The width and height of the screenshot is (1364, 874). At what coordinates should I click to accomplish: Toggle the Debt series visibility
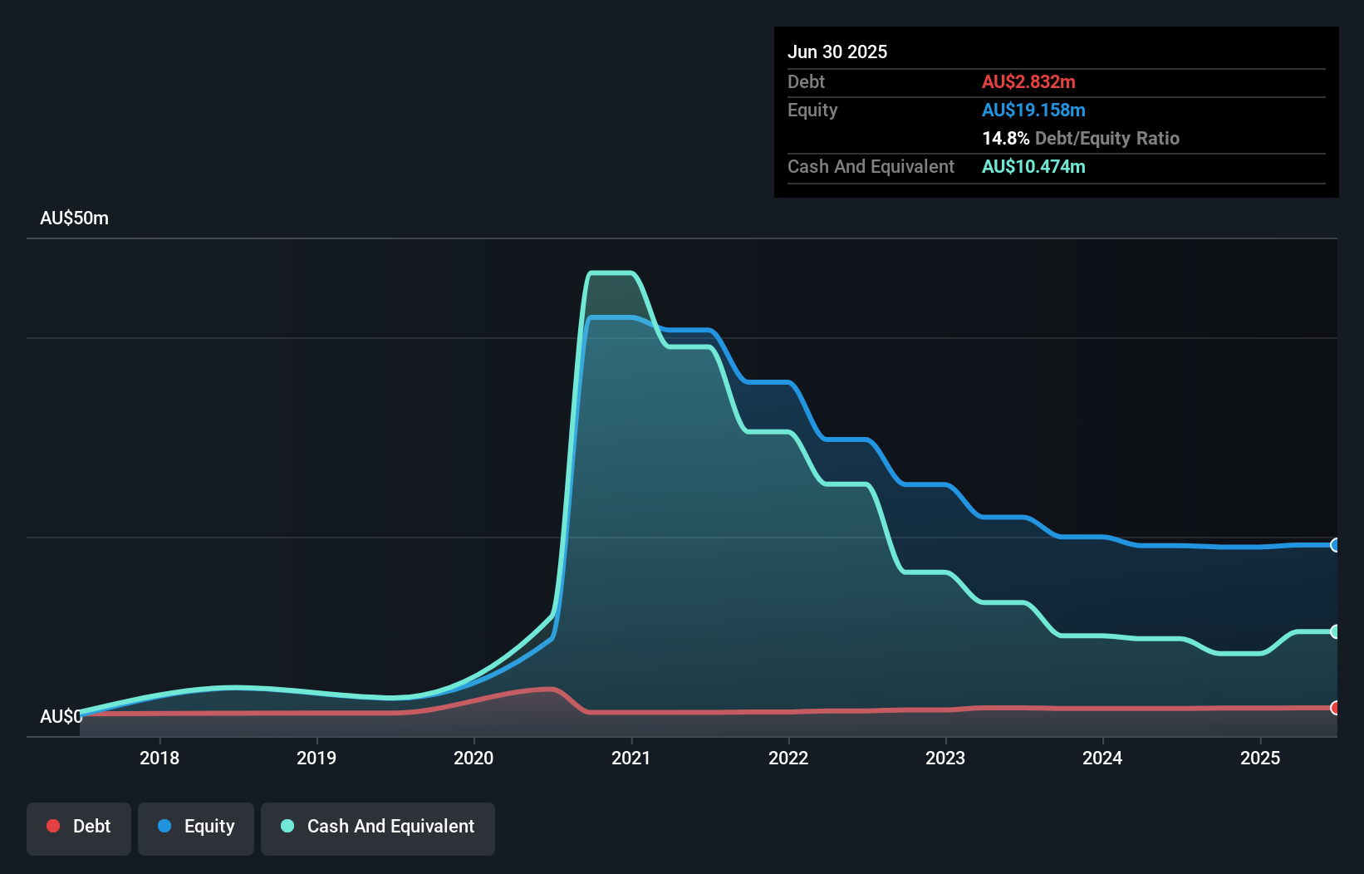[79, 827]
